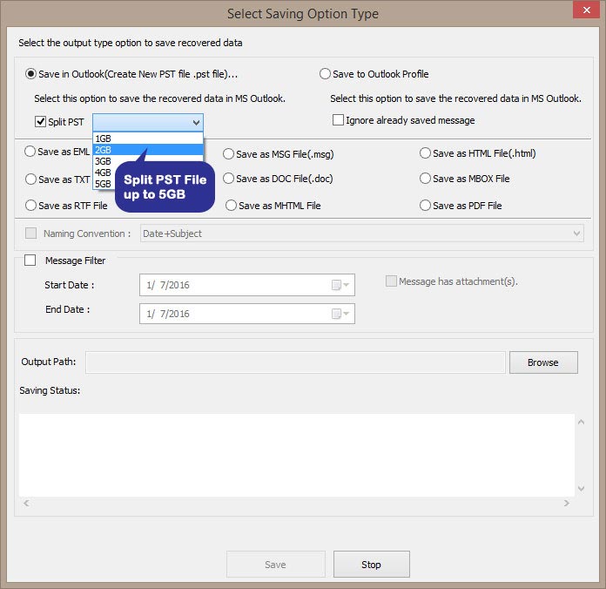The image size is (606, 589).
Task: Click the Saving Status horizontal scrollbar
Action: pos(296,504)
